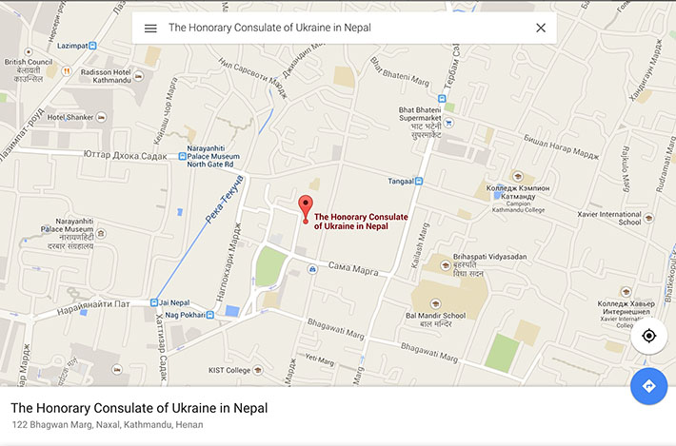The width and height of the screenshot is (676, 446).
Task: Click the Tangaal shop icon
Action: [419, 181]
